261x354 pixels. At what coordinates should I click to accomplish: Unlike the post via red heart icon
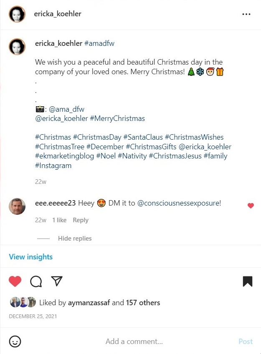(15, 281)
